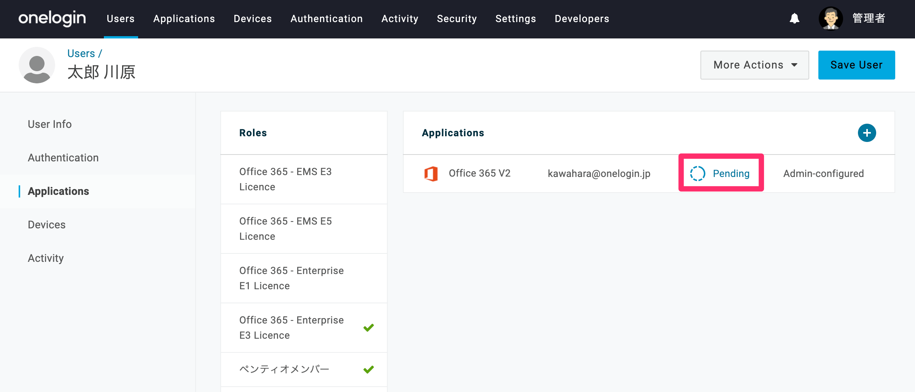Select the Office 365 - EMS E5 Licence role
The height and width of the screenshot is (392, 915).
tap(304, 229)
